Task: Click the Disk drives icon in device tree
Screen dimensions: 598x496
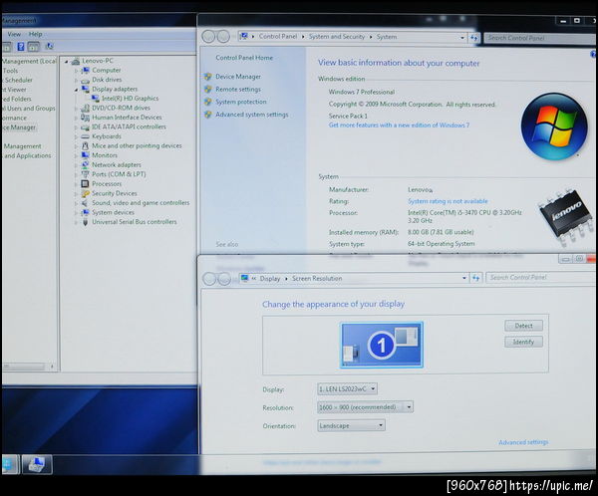Action: (x=86, y=80)
